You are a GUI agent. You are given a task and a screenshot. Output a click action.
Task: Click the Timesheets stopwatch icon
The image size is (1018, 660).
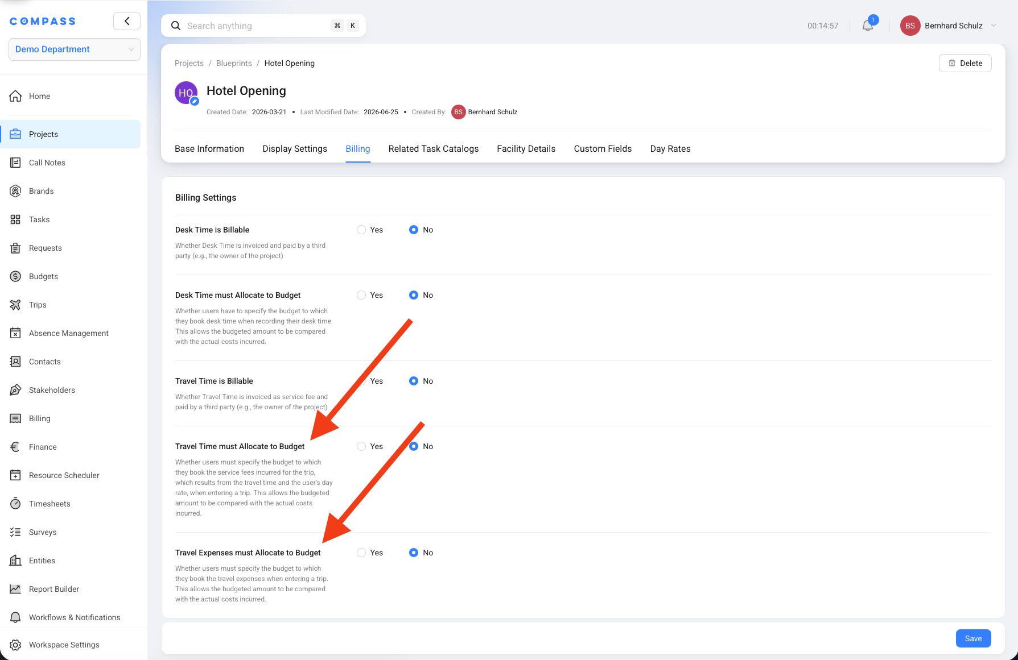click(15, 504)
